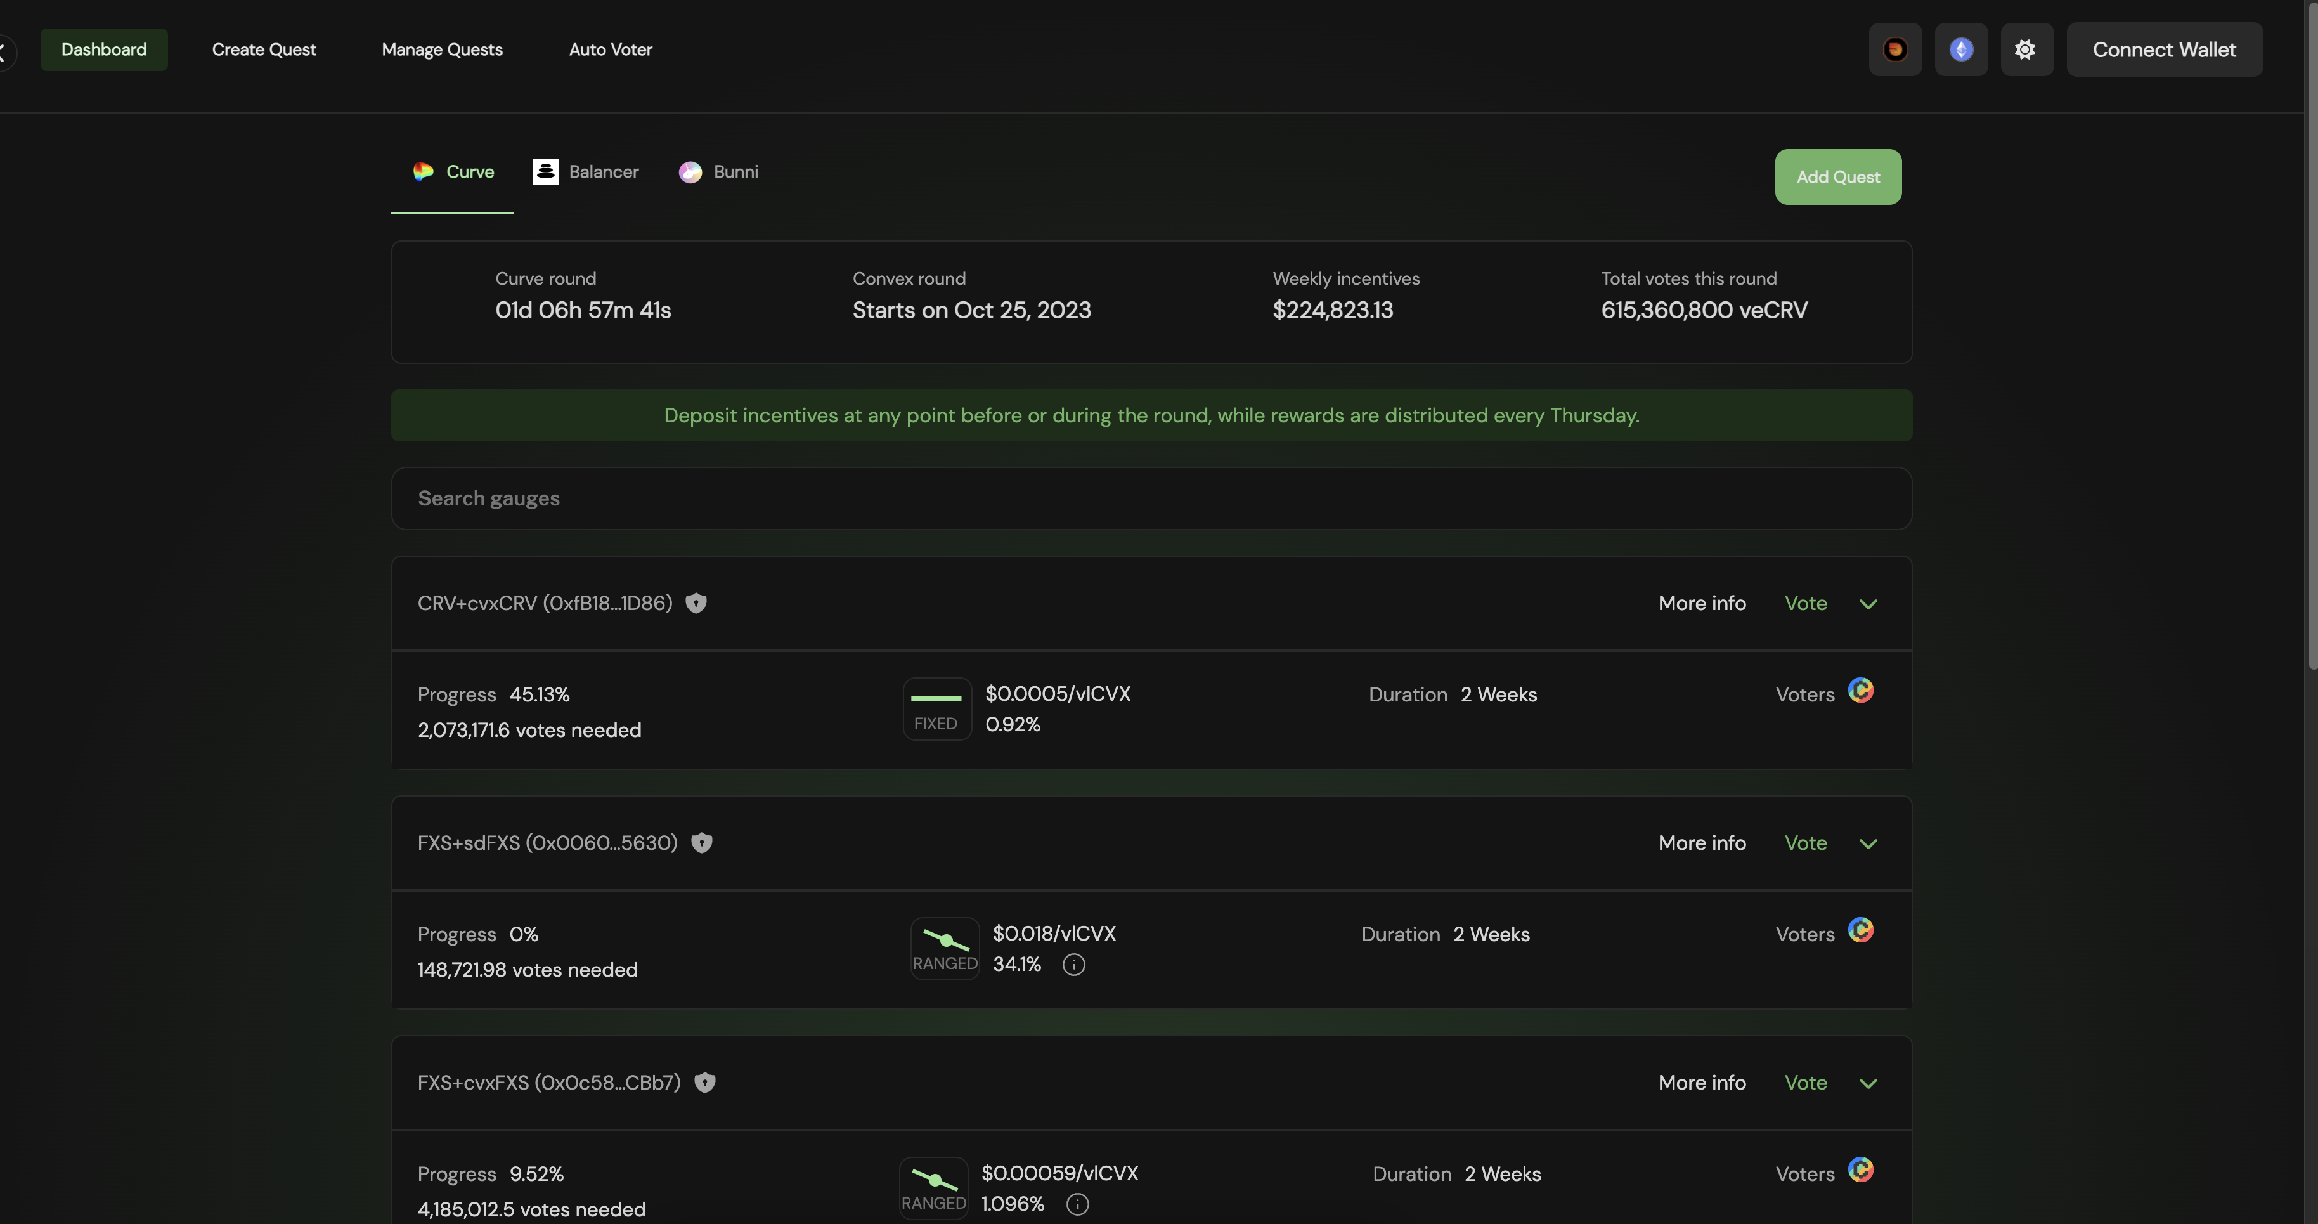Click the Add Quest button
The image size is (2318, 1224).
coord(1837,178)
